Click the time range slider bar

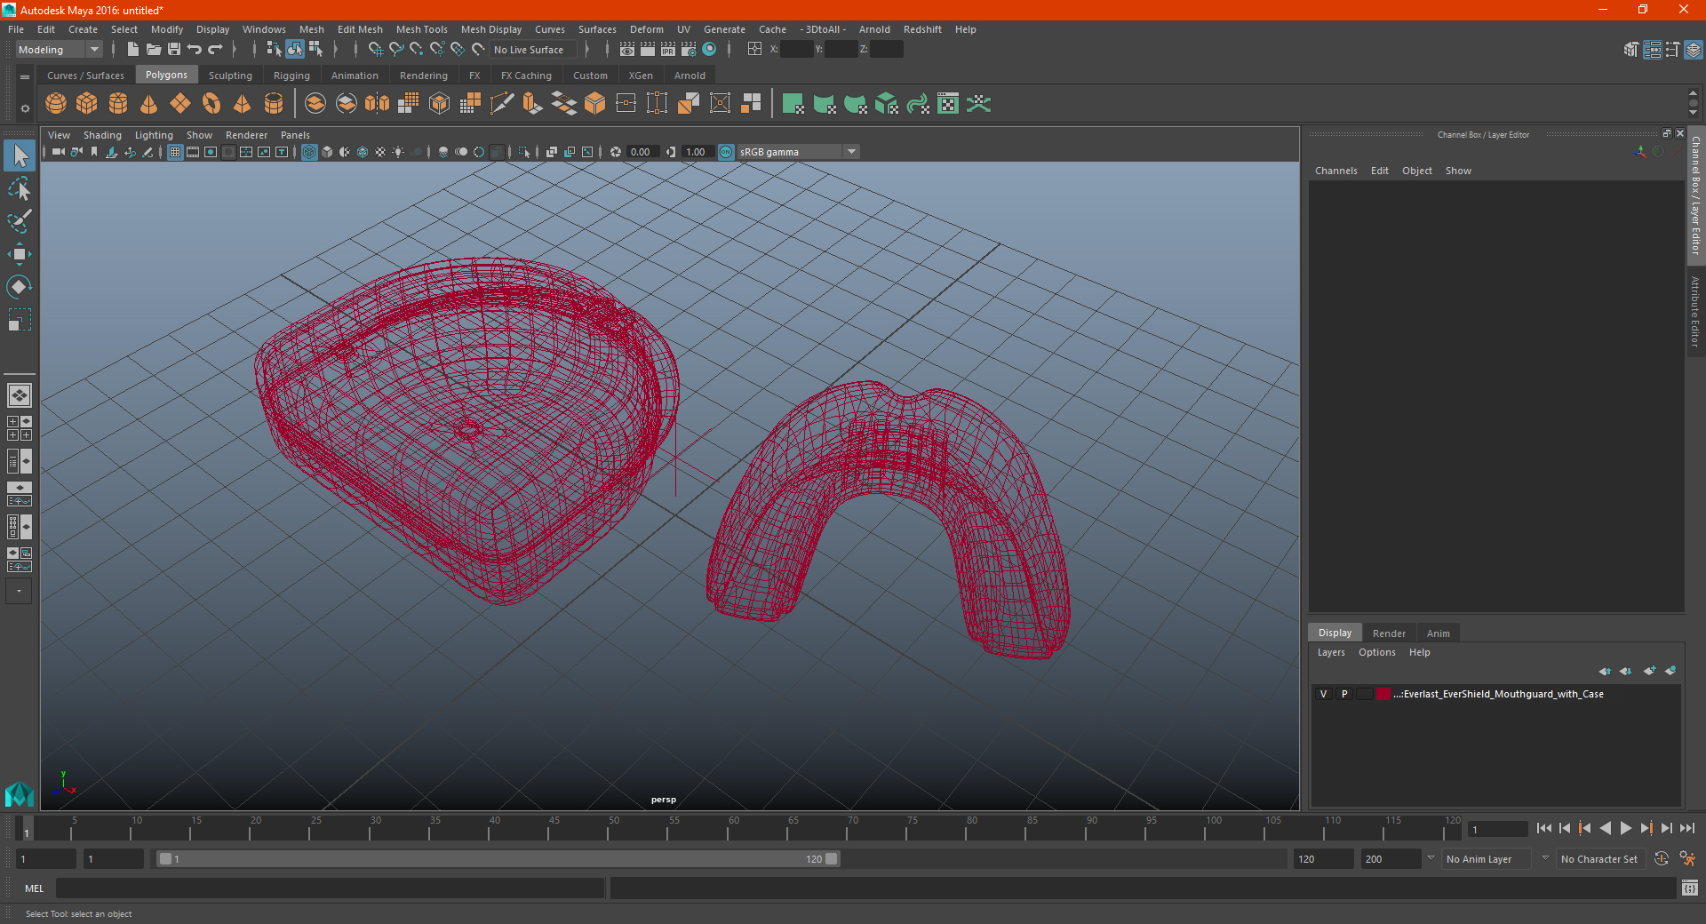(498, 859)
